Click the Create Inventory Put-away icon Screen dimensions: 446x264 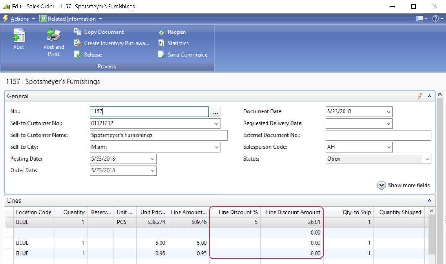pos(77,43)
